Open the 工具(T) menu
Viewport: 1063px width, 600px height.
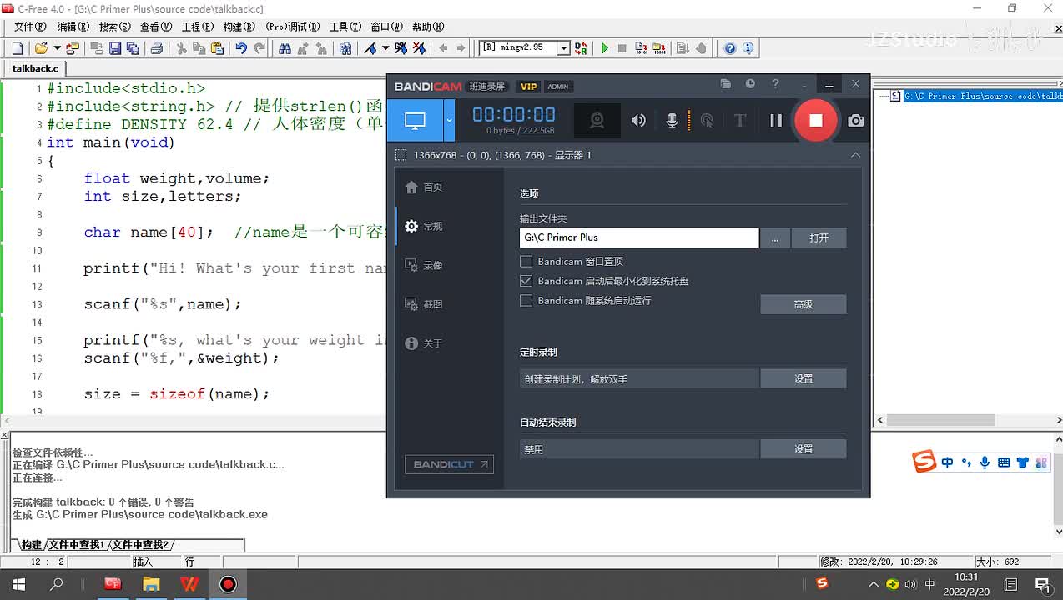point(345,27)
